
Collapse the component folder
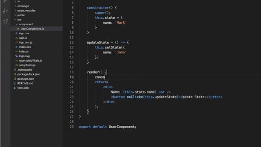[26, 24]
